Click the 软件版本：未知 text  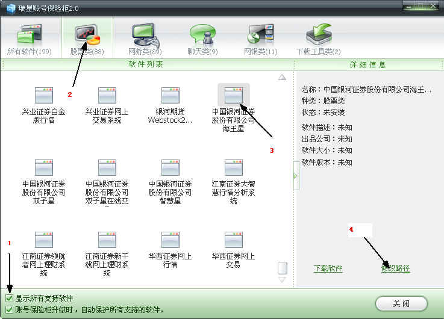click(x=327, y=163)
